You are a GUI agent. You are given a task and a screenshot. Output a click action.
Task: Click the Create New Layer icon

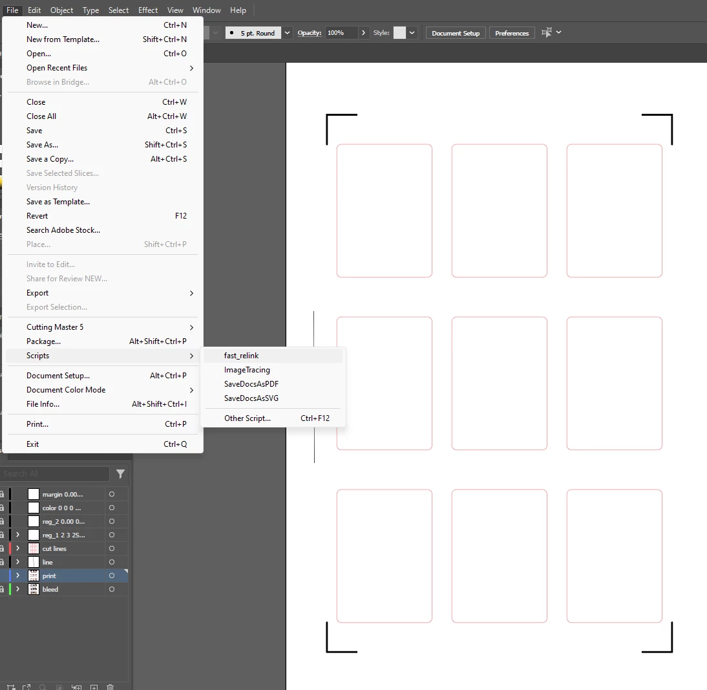[94, 687]
